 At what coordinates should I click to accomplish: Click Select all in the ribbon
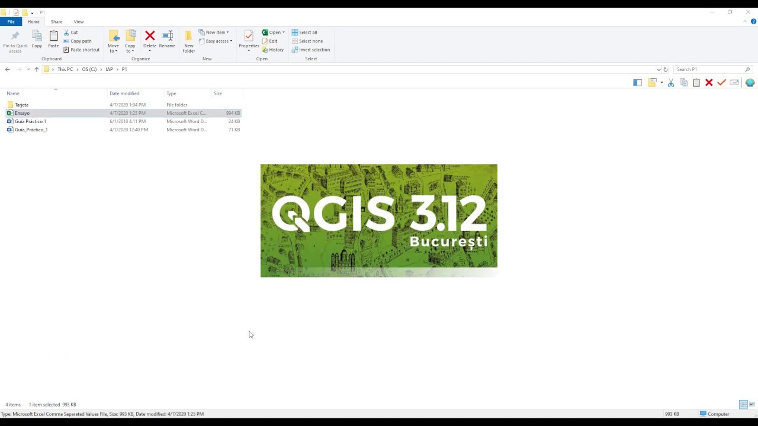304,33
